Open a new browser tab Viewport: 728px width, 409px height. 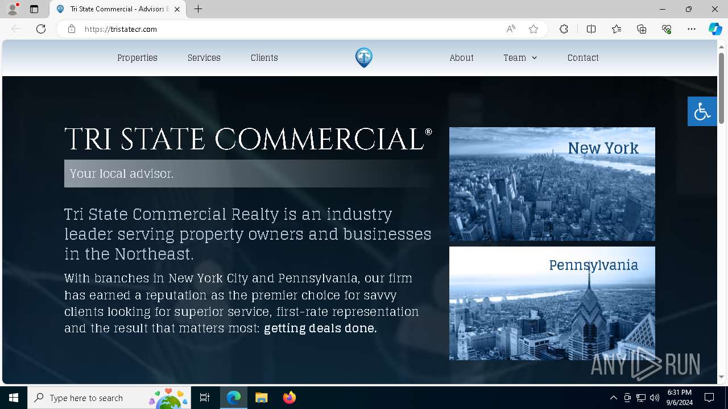pyautogui.click(x=198, y=9)
